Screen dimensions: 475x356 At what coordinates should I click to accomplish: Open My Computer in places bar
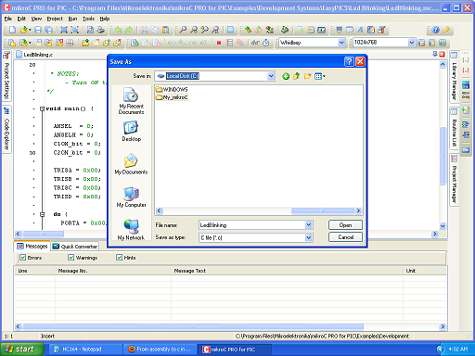click(131, 197)
